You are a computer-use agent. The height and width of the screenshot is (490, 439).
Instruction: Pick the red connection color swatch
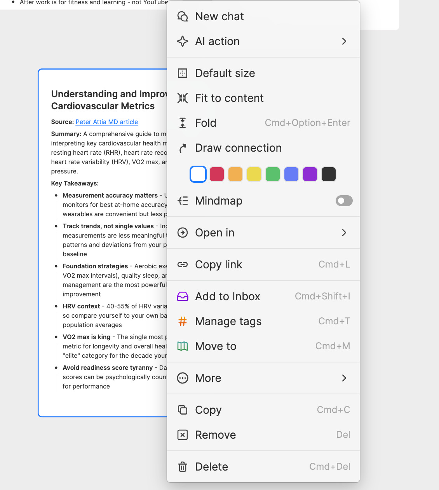pos(216,174)
